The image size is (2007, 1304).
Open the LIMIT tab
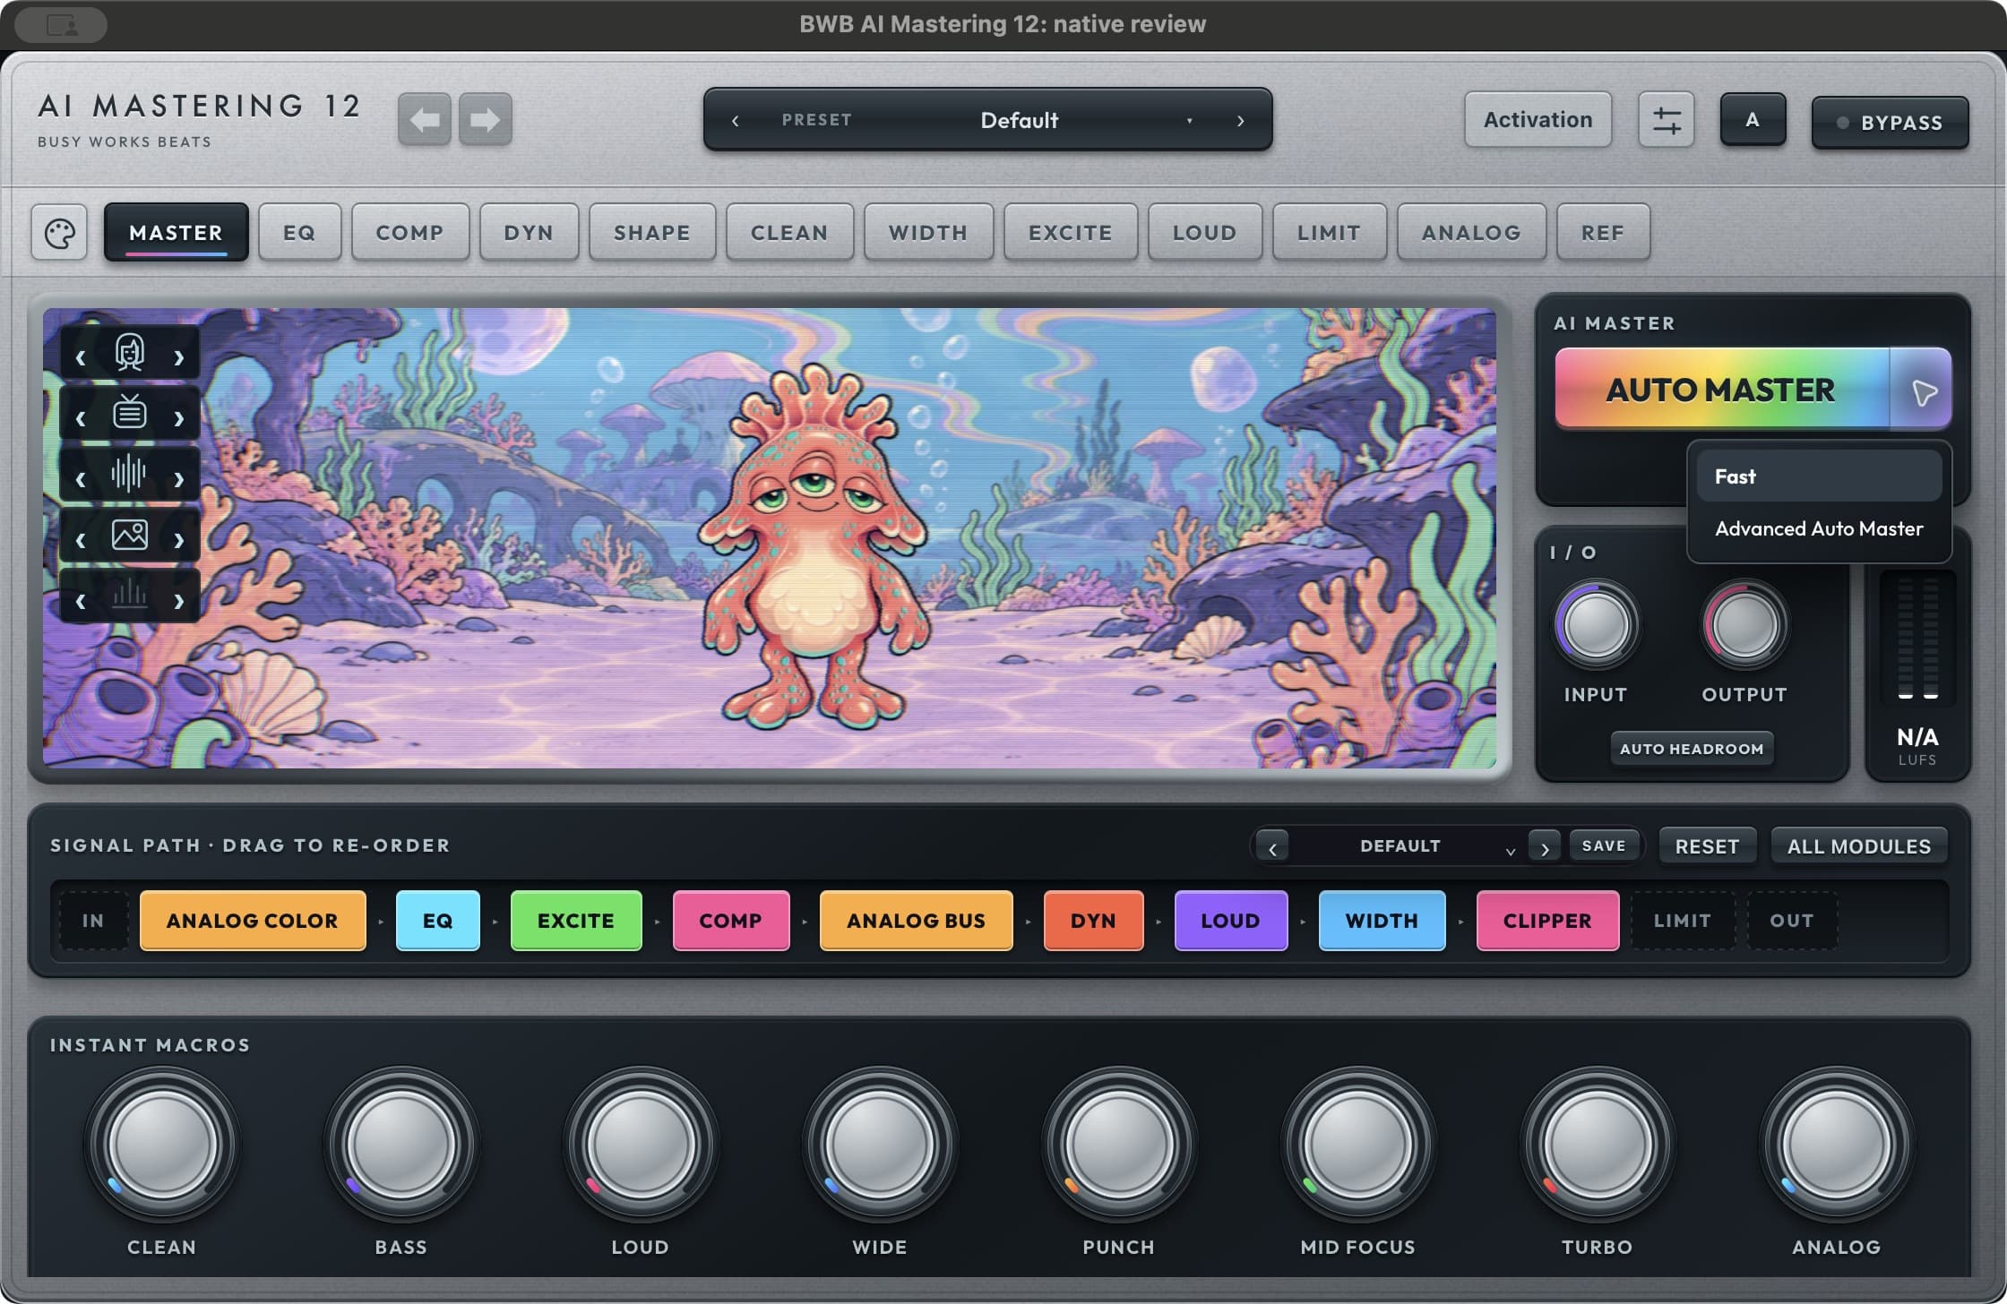[1330, 233]
